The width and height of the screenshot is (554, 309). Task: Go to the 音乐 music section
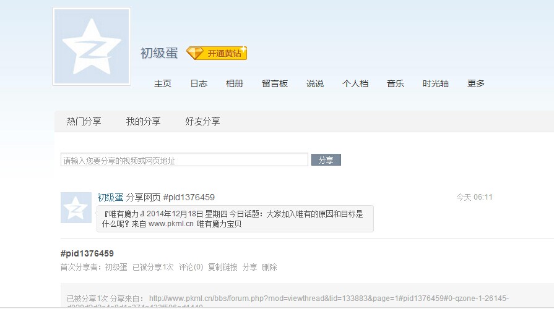[396, 84]
